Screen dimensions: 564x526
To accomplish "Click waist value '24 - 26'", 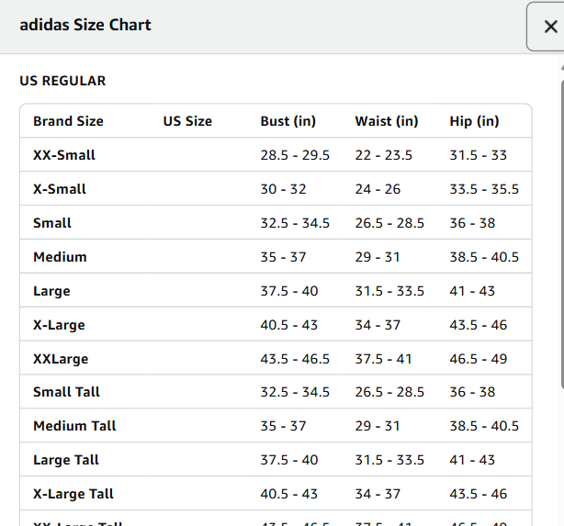I will click(x=378, y=189).
